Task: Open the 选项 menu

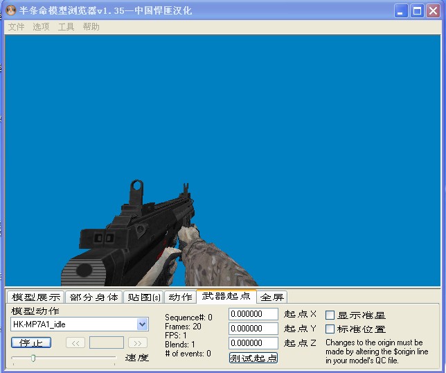Action: [42, 27]
